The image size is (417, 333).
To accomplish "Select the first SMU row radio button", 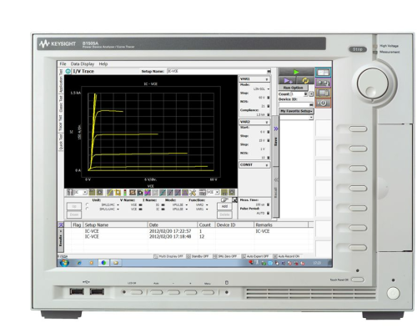I will pyautogui.click(x=87, y=204).
